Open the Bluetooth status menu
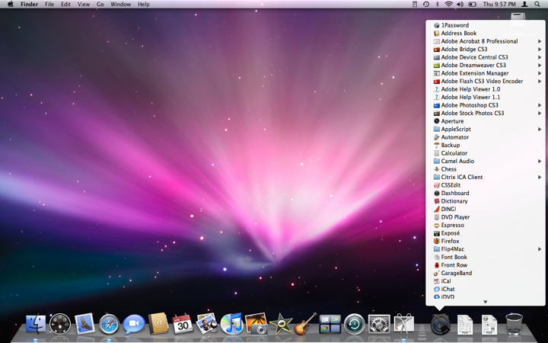 pyautogui.click(x=437, y=5)
